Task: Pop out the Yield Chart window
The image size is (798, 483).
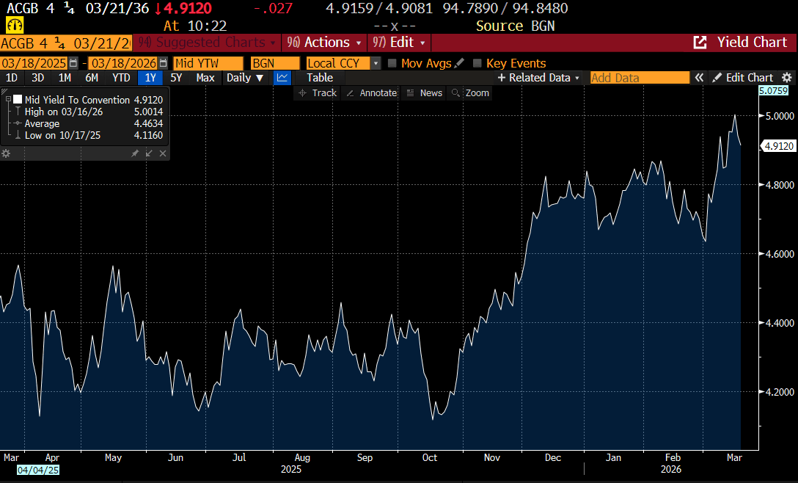Action: pyautogui.click(x=700, y=43)
